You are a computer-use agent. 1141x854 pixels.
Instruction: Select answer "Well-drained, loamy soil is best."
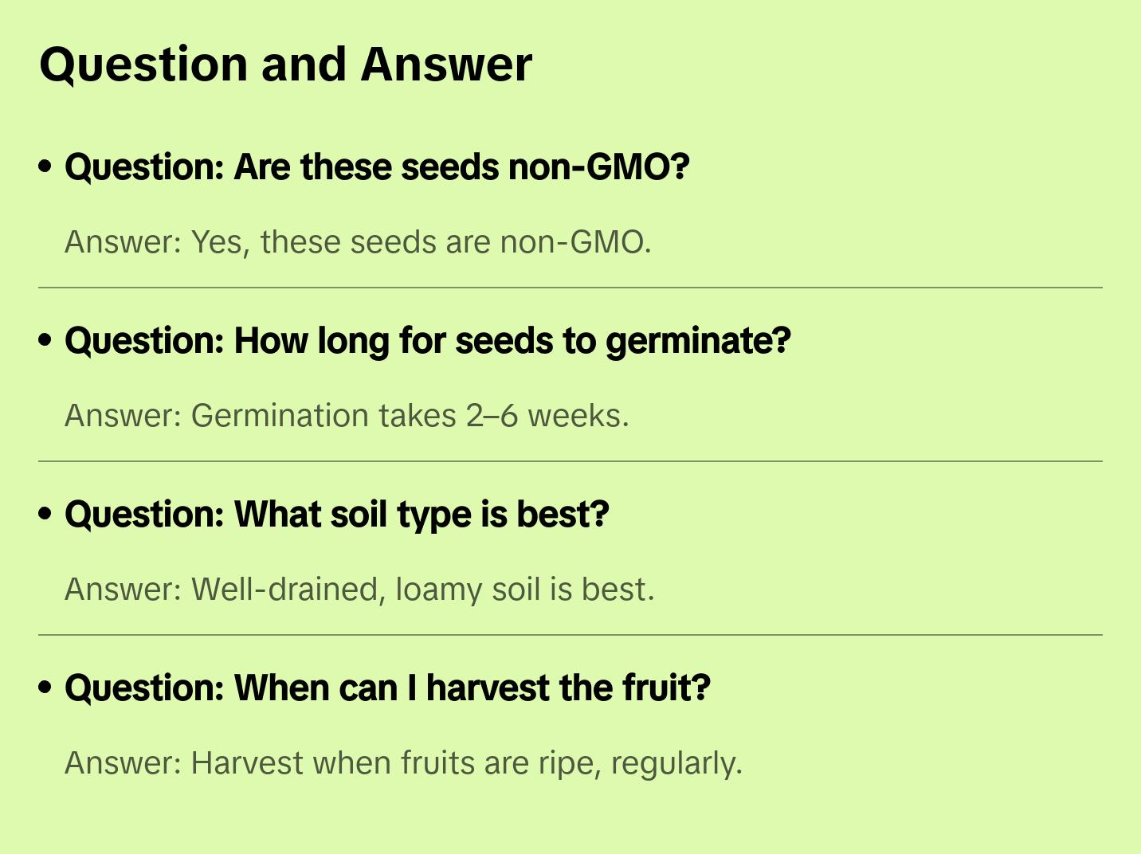pos(359,590)
